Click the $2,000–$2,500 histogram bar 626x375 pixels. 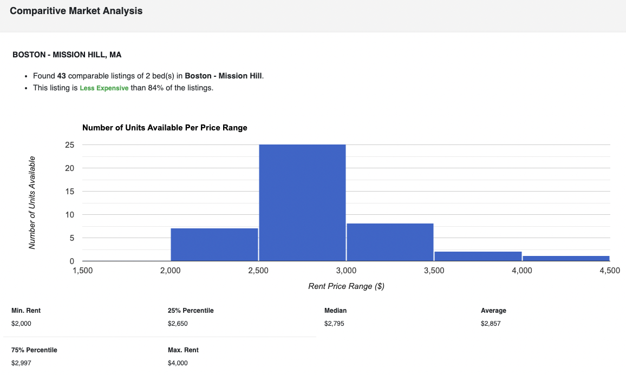[214, 244]
